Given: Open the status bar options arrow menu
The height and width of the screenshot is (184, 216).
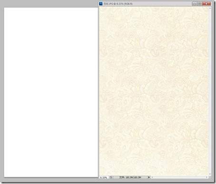Looking at the screenshot, I should click(x=149, y=177).
